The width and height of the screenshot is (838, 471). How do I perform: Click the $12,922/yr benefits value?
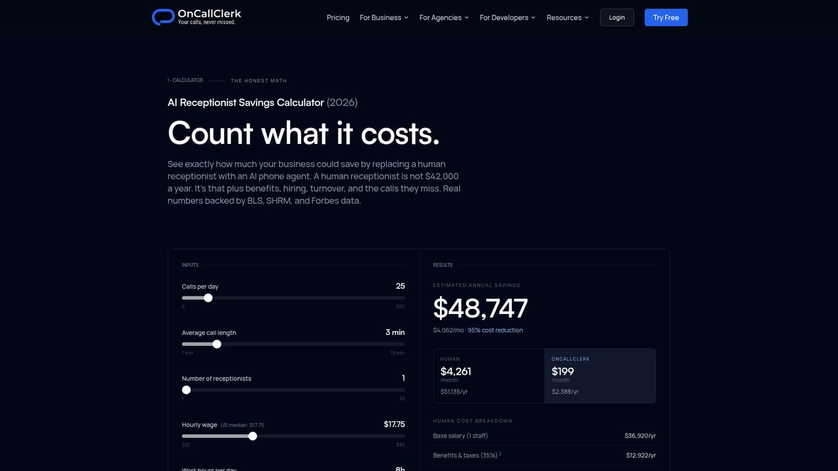tap(641, 455)
